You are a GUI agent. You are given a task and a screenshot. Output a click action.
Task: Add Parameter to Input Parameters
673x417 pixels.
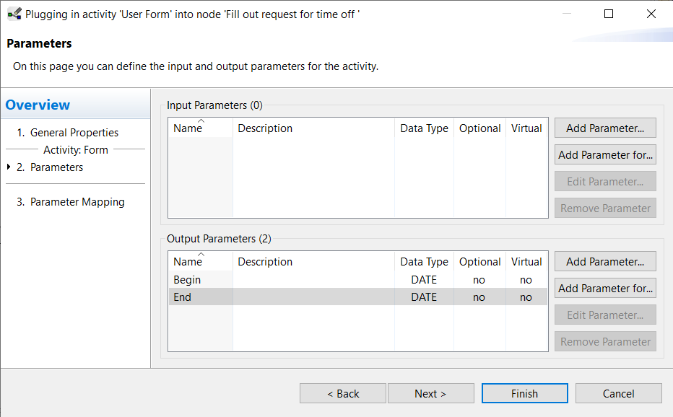605,128
